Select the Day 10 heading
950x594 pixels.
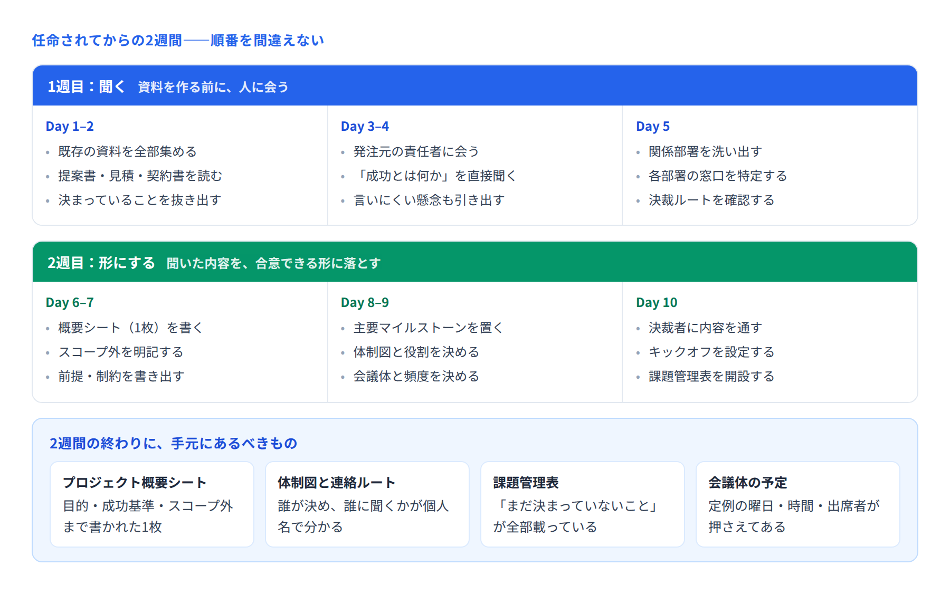point(657,303)
